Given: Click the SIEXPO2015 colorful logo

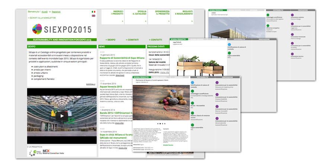Looking at the screenshot, I should click(x=62, y=29).
